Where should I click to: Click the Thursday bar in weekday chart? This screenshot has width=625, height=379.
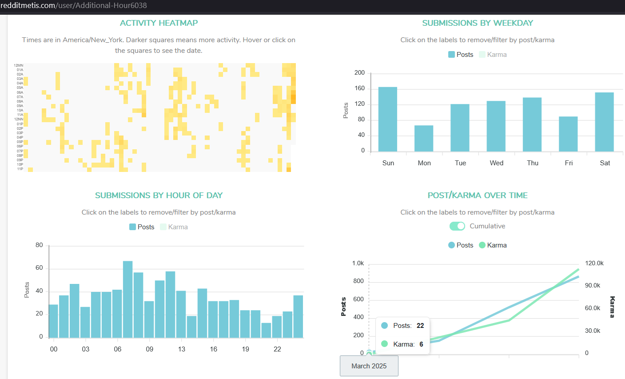click(x=532, y=125)
